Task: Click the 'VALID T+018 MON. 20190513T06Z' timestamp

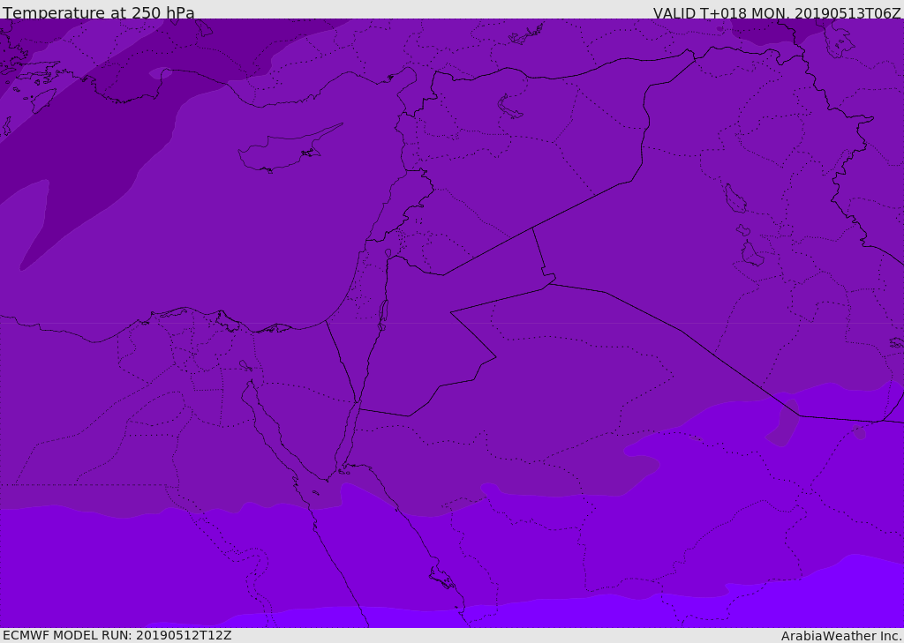Action: click(x=777, y=13)
